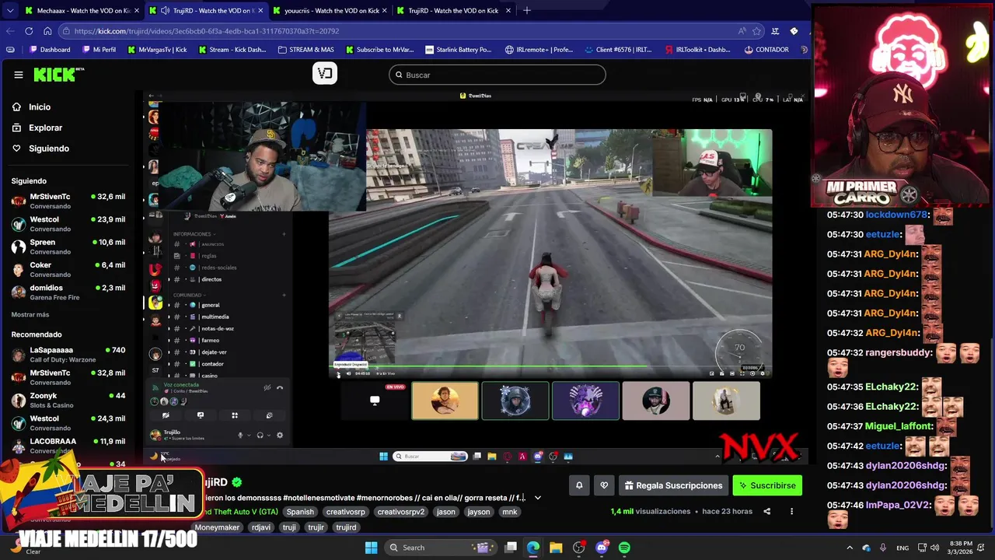This screenshot has width=995, height=560.
Task: Select the creativosrp tag
Action: coord(345,512)
